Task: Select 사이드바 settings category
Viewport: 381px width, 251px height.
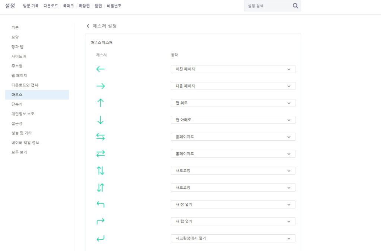Action: pos(37,56)
